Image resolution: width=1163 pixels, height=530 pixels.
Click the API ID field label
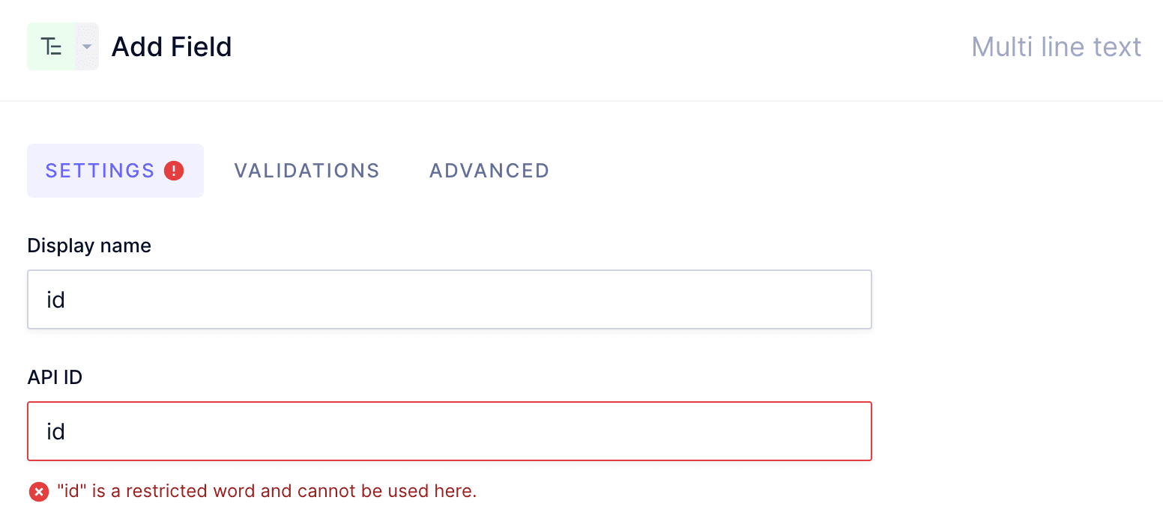tap(54, 377)
